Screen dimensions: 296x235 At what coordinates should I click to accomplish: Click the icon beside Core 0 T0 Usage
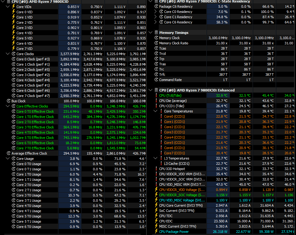pyautogui.click(x=14, y=164)
